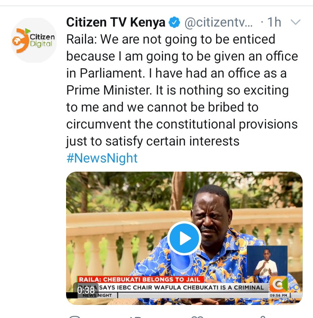Screen dimensions: 313x318
Task: Open the Citizen Digital profile avatar
Action: [34, 41]
